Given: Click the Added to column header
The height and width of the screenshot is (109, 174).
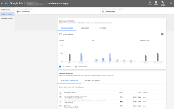Looking at the screenshot, I should pos(145,93).
